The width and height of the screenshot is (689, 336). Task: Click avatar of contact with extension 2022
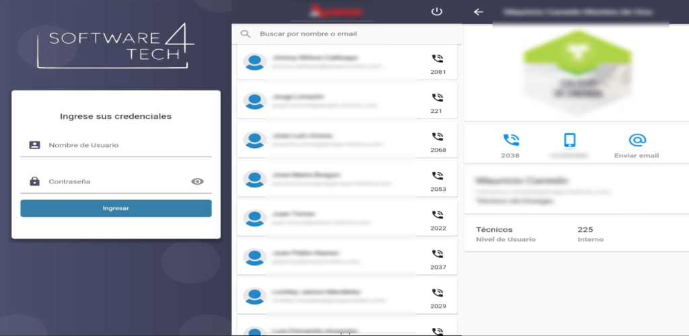pyautogui.click(x=254, y=218)
